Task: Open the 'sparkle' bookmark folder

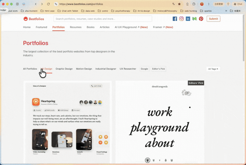Action: coord(206,11)
